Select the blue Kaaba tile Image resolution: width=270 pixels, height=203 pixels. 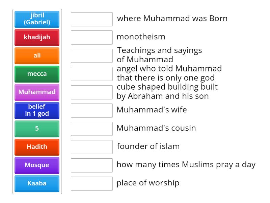click(37, 183)
